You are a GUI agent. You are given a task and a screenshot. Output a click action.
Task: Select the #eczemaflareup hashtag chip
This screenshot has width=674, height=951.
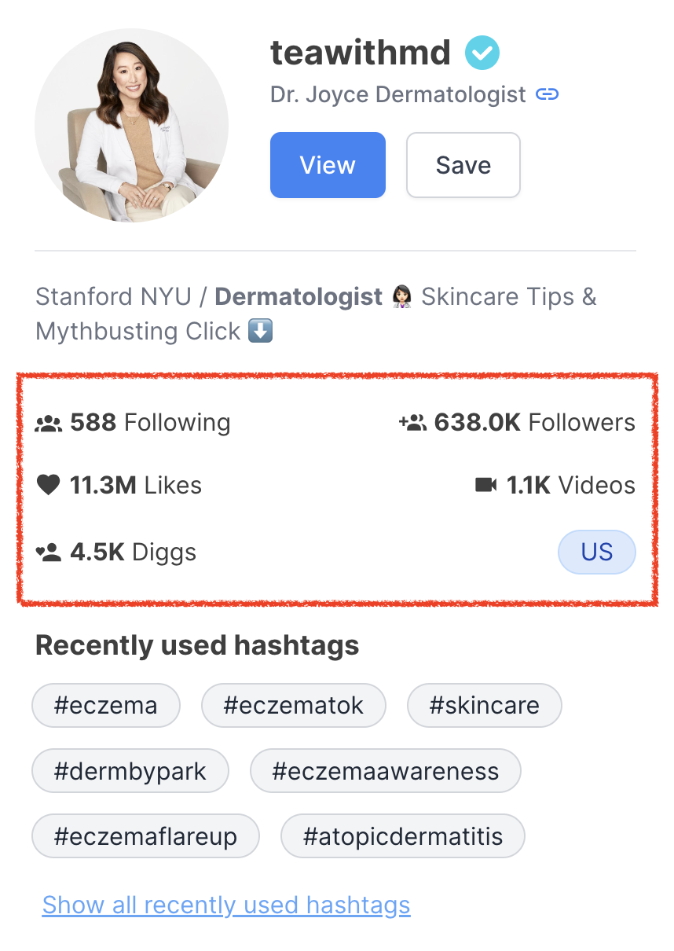click(145, 836)
